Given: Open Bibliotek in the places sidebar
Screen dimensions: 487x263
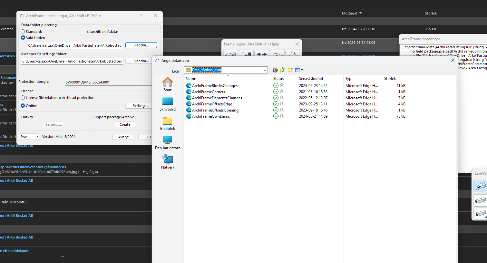Looking at the screenshot, I should (168, 124).
